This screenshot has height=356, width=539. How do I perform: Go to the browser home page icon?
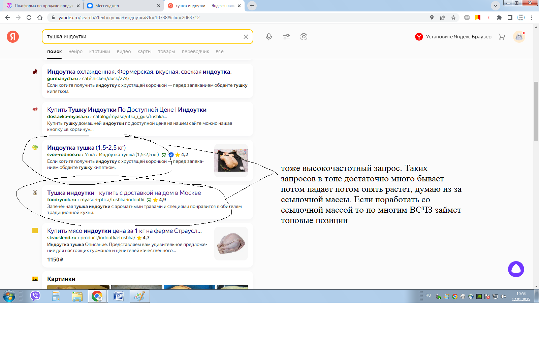tap(40, 17)
